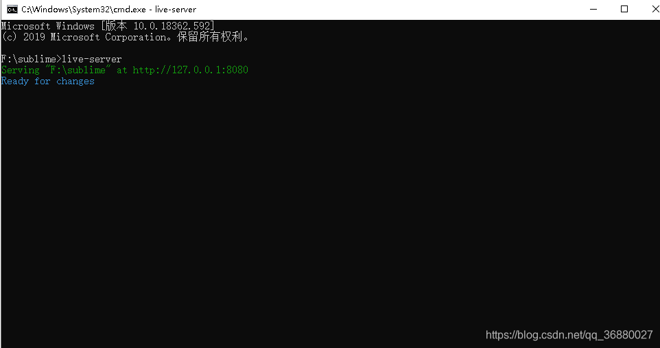Click the quoted "F:\sublime" path in green
This screenshot has width=660, height=348.
[78, 70]
